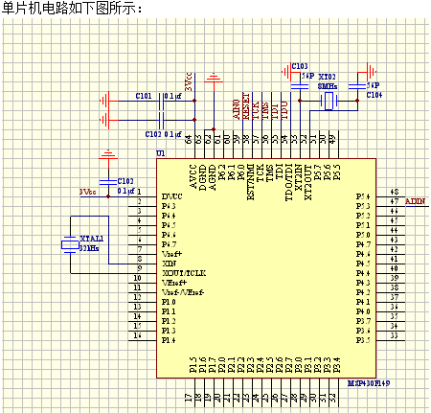Screen dimensions: 431x413
Task: Click the ground symbol above C103
Action: tap(286, 72)
